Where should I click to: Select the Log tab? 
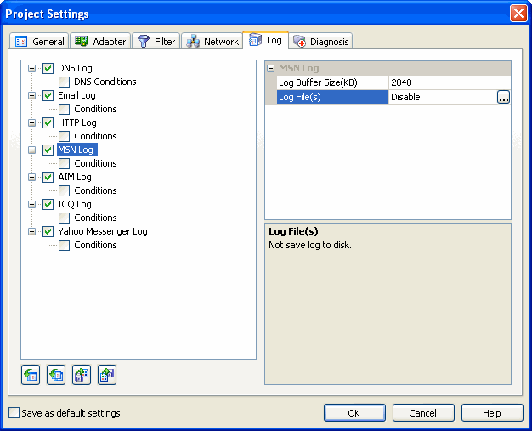tap(266, 40)
